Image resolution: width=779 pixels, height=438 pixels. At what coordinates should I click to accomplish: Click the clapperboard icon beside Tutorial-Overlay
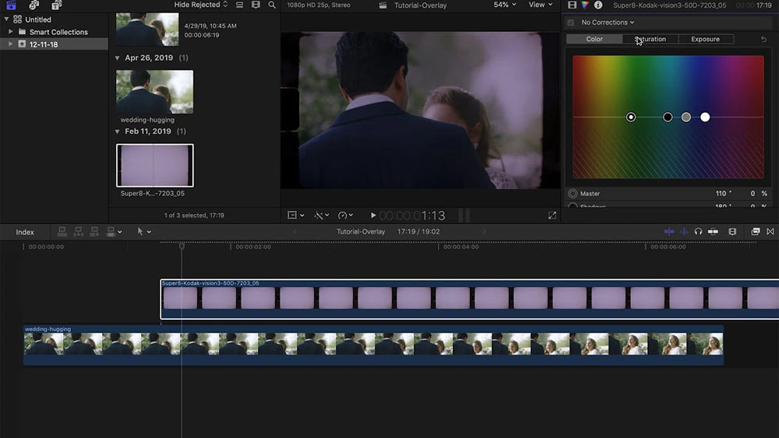click(382, 5)
